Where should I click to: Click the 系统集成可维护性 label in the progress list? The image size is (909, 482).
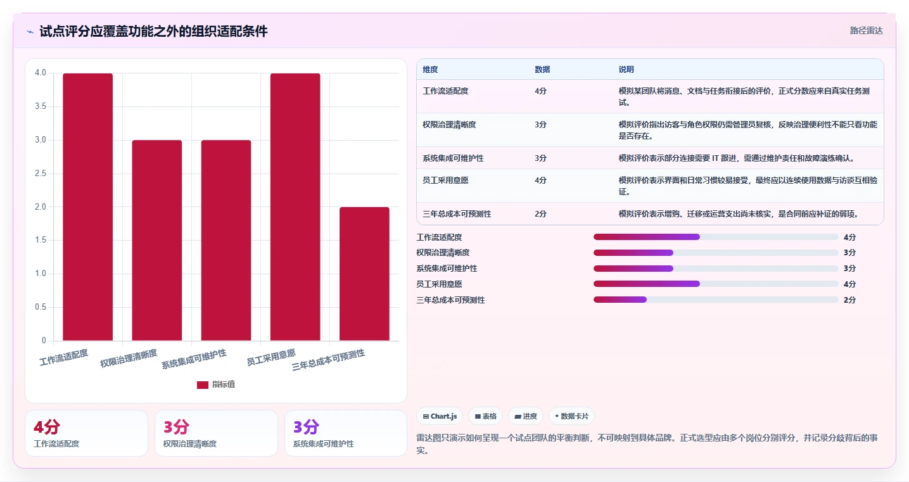coord(447,269)
